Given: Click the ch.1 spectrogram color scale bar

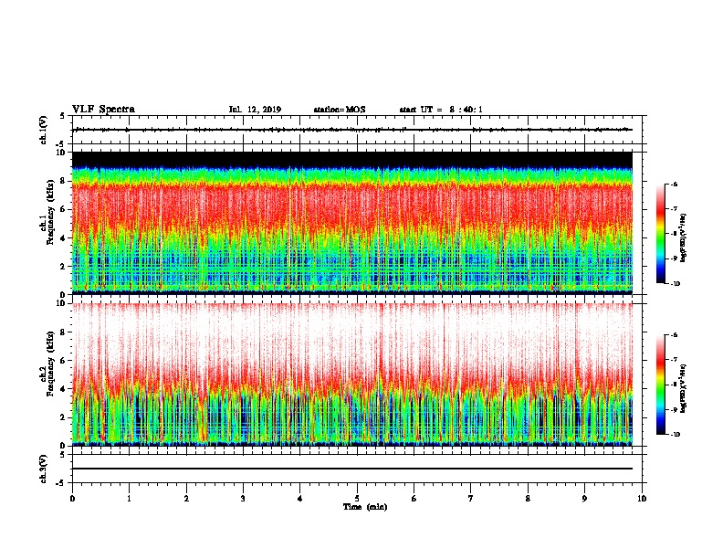Looking at the screenshot, I should pos(661,234).
